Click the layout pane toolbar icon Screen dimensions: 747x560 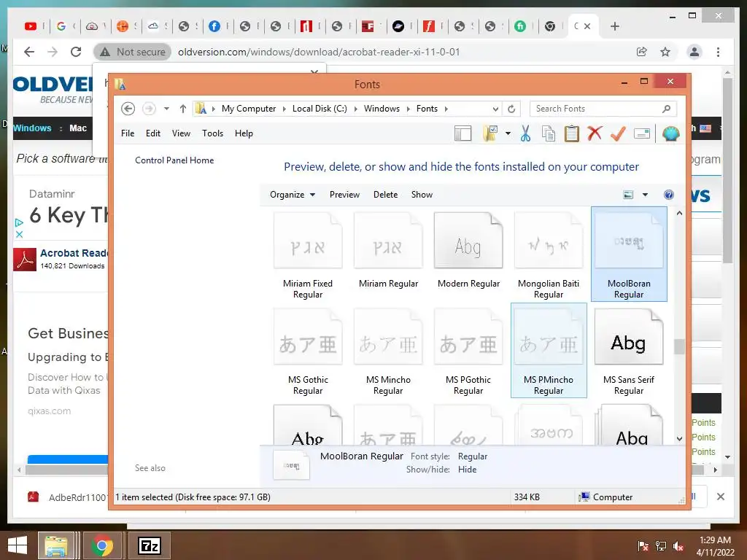[x=462, y=134]
